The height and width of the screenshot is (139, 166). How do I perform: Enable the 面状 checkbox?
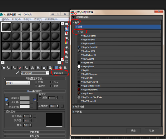point(51,86)
